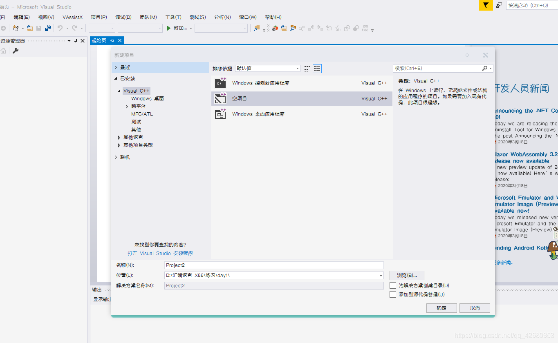
Task: Click the New Project toolbar icon
Action: click(x=16, y=28)
